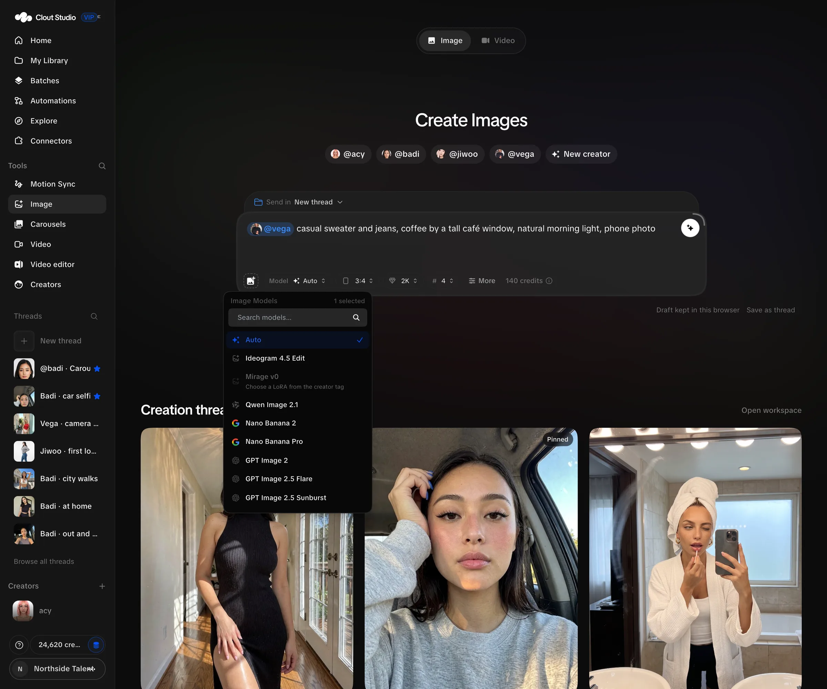
Task: Open the Creators tool
Action: [x=57, y=284]
